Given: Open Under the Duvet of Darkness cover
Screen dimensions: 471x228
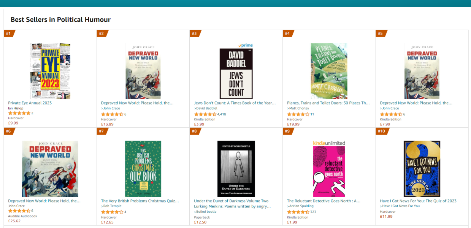Looking at the screenshot, I should [x=236, y=169].
